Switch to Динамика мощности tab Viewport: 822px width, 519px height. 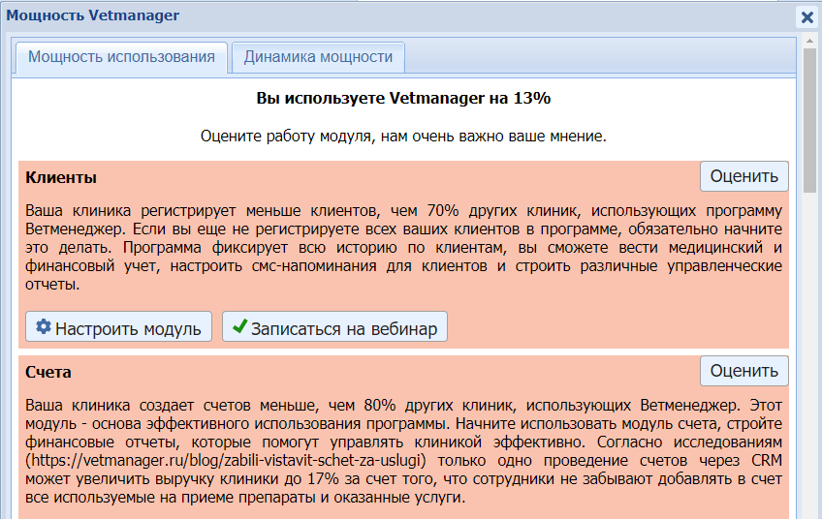pos(318,57)
